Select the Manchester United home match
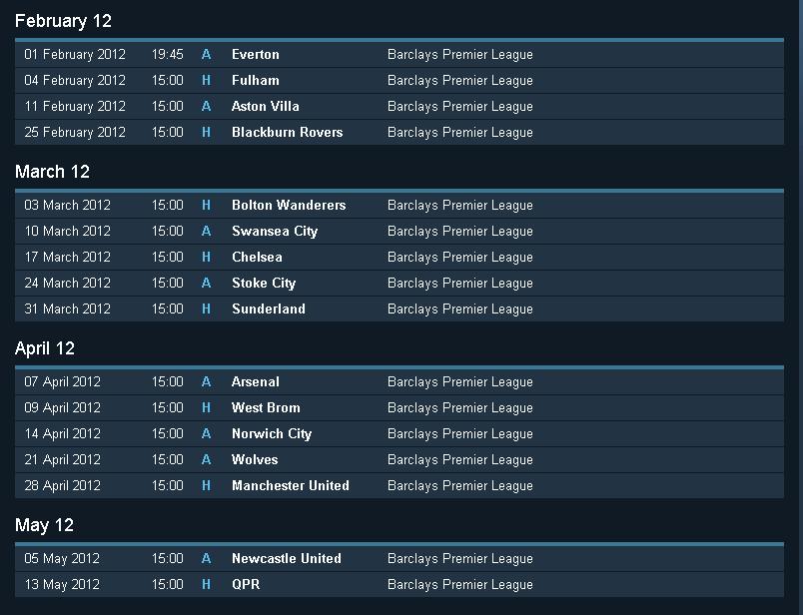Screen dimensions: 803x615 coord(291,486)
